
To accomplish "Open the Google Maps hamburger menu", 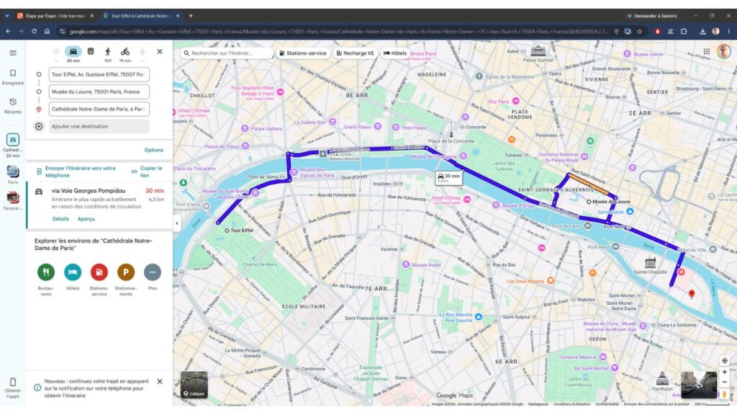I will tap(13, 53).
